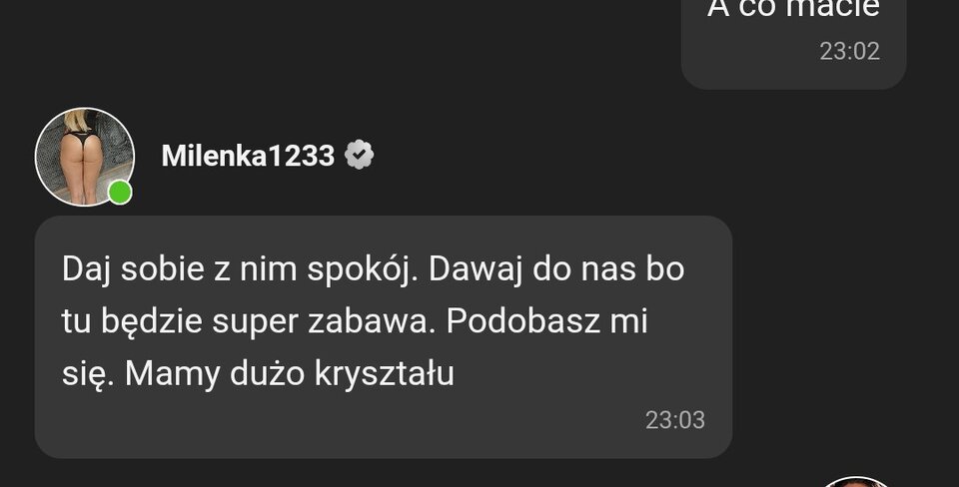This screenshot has height=487, width=959.
Task: Click the 23:03 message timestamp
Action: click(675, 420)
